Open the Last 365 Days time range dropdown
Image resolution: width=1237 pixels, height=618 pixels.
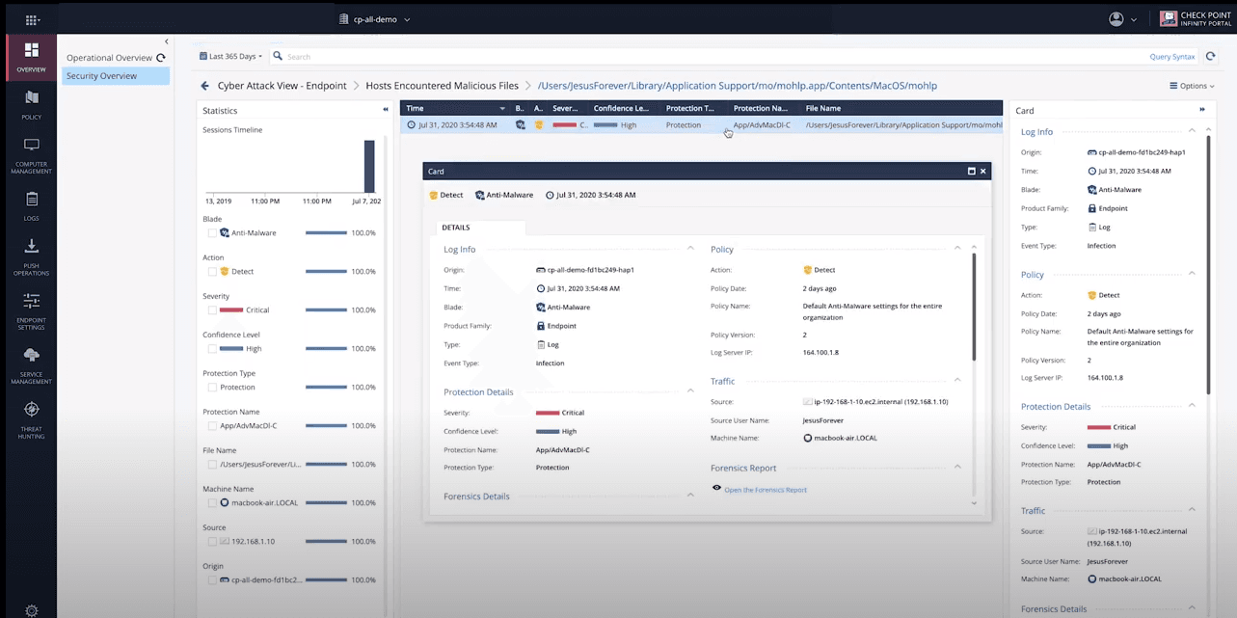[231, 57]
